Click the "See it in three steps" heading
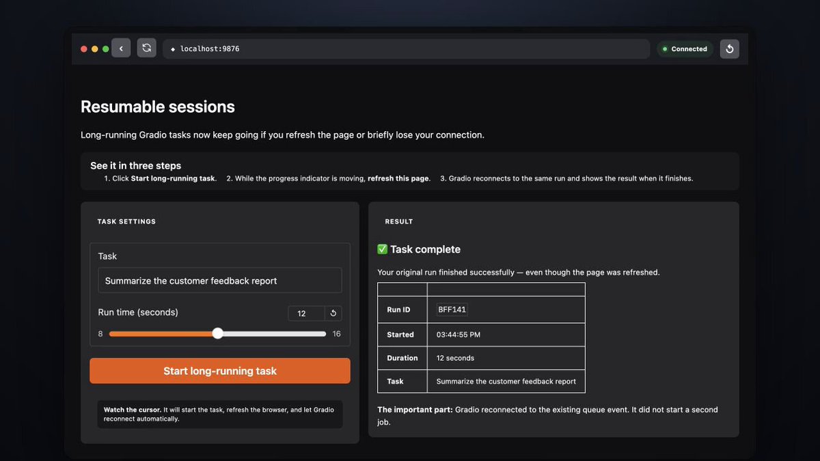820x461 pixels. 135,165
